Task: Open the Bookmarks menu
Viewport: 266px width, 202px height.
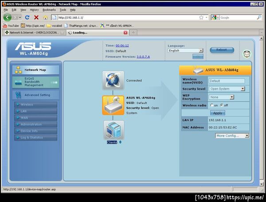Action: coord(49,10)
